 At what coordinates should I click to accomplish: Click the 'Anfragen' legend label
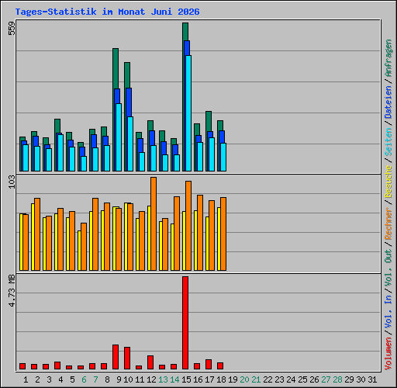pyautogui.click(x=388, y=58)
